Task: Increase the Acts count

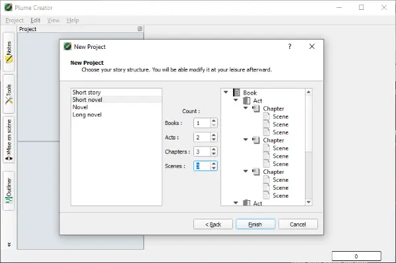Action: pyautogui.click(x=214, y=135)
